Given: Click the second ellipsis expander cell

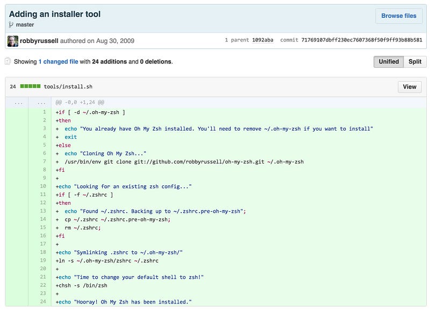Looking at the screenshot, I should (39, 102).
